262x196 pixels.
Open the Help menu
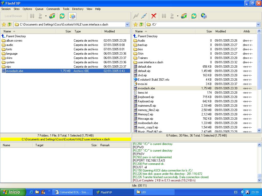coord(98,9)
